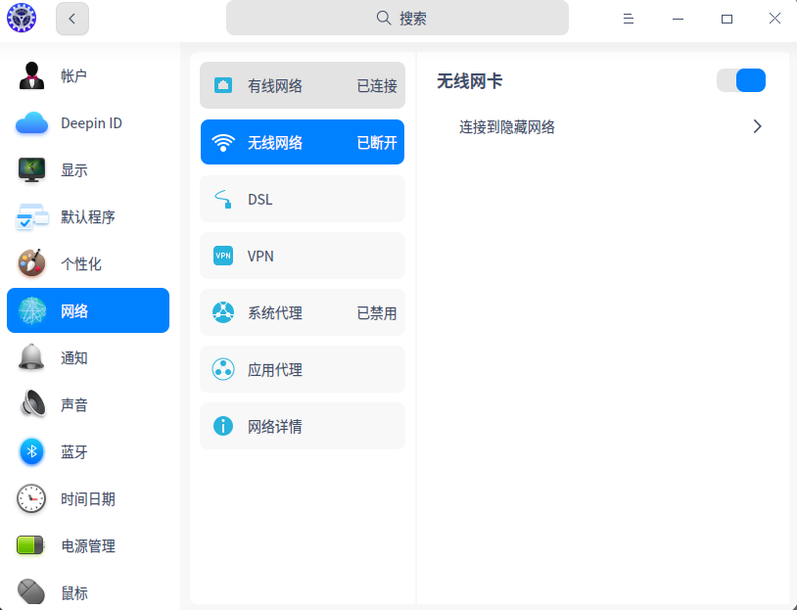
Task: Open the 声音 sound speaker icon
Action: click(31, 405)
